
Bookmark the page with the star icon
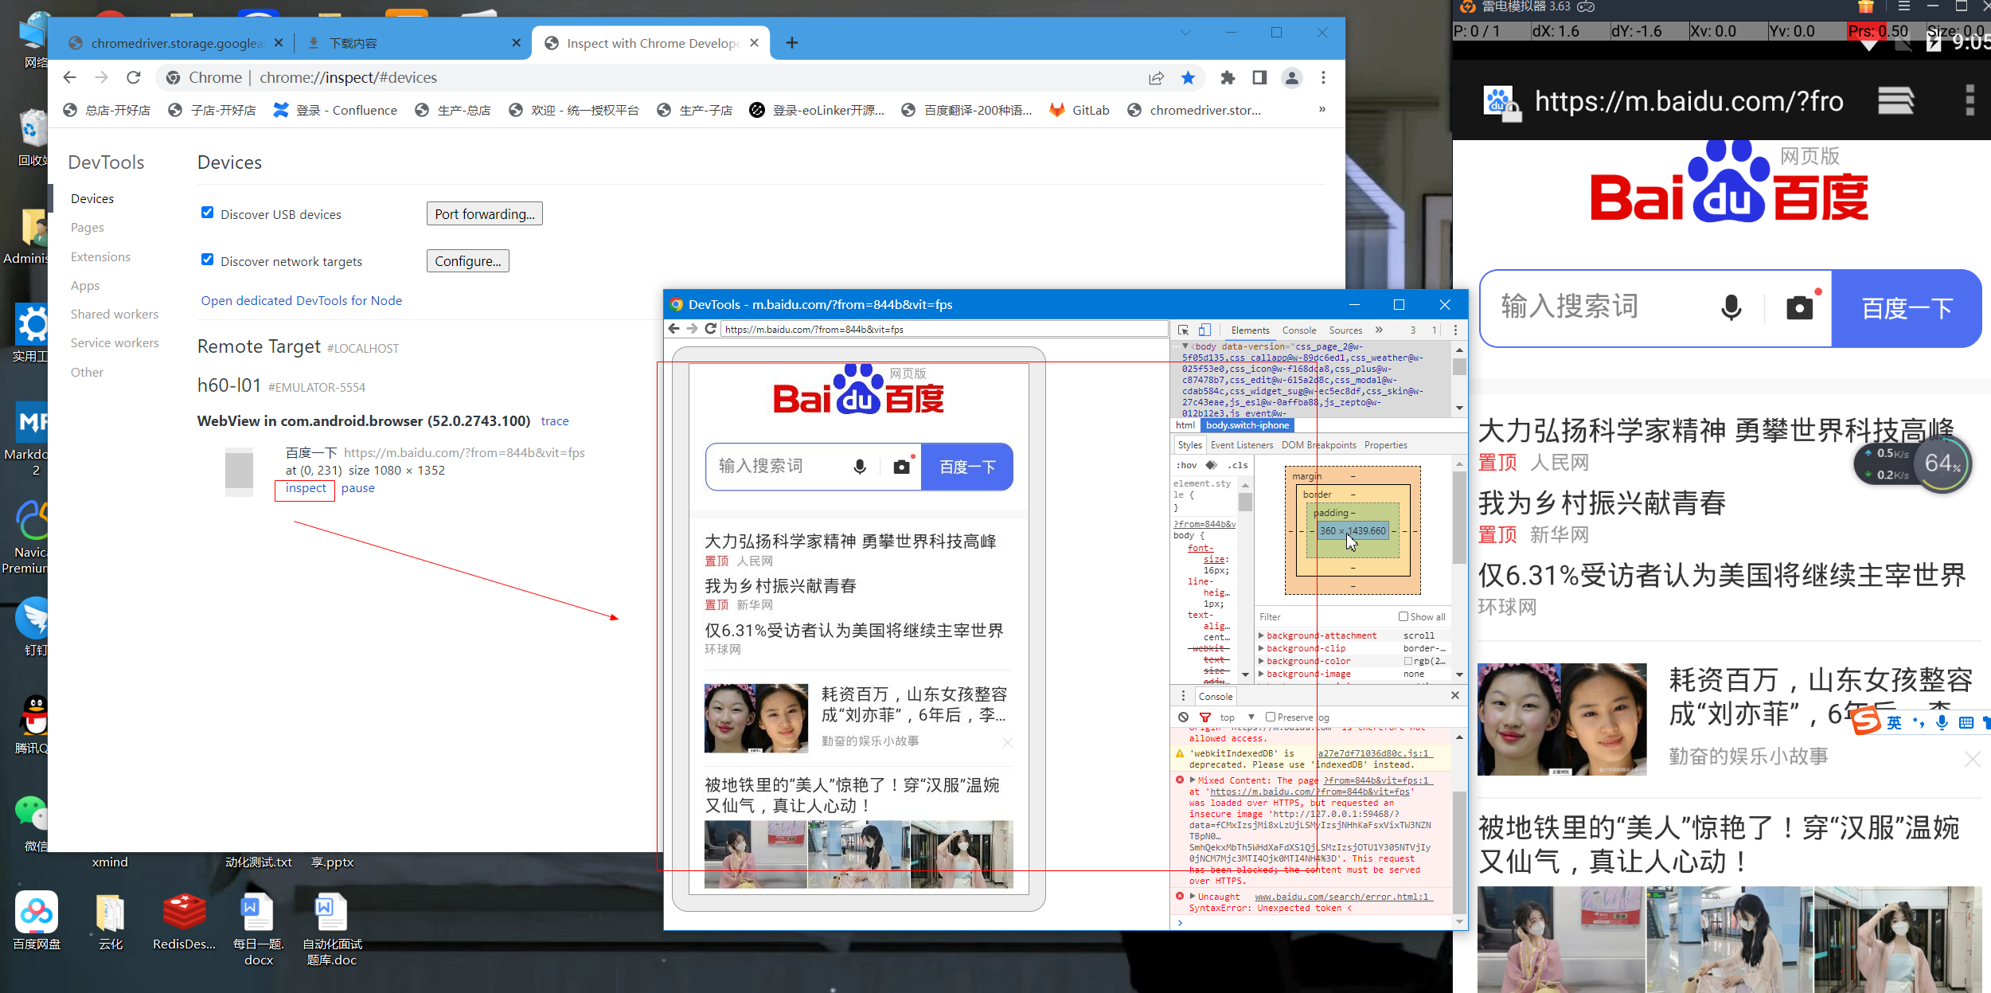point(1188,77)
